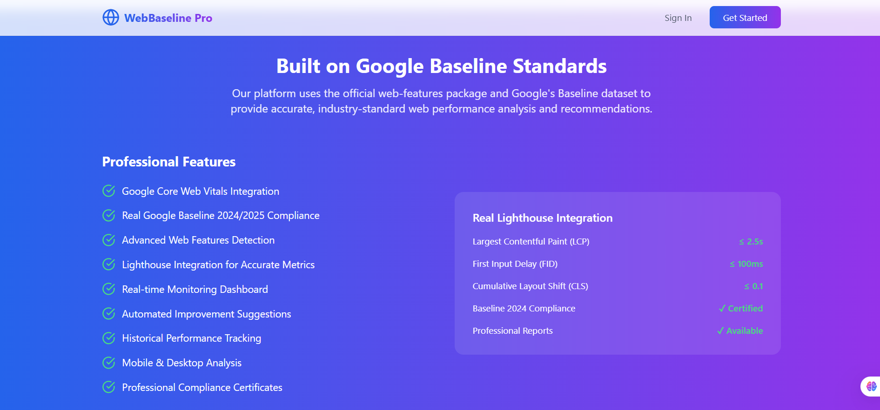Viewport: 880px width, 410px height.
Task: Click check icon beside Advanced Web Features Detection
Action: point(109,240)
